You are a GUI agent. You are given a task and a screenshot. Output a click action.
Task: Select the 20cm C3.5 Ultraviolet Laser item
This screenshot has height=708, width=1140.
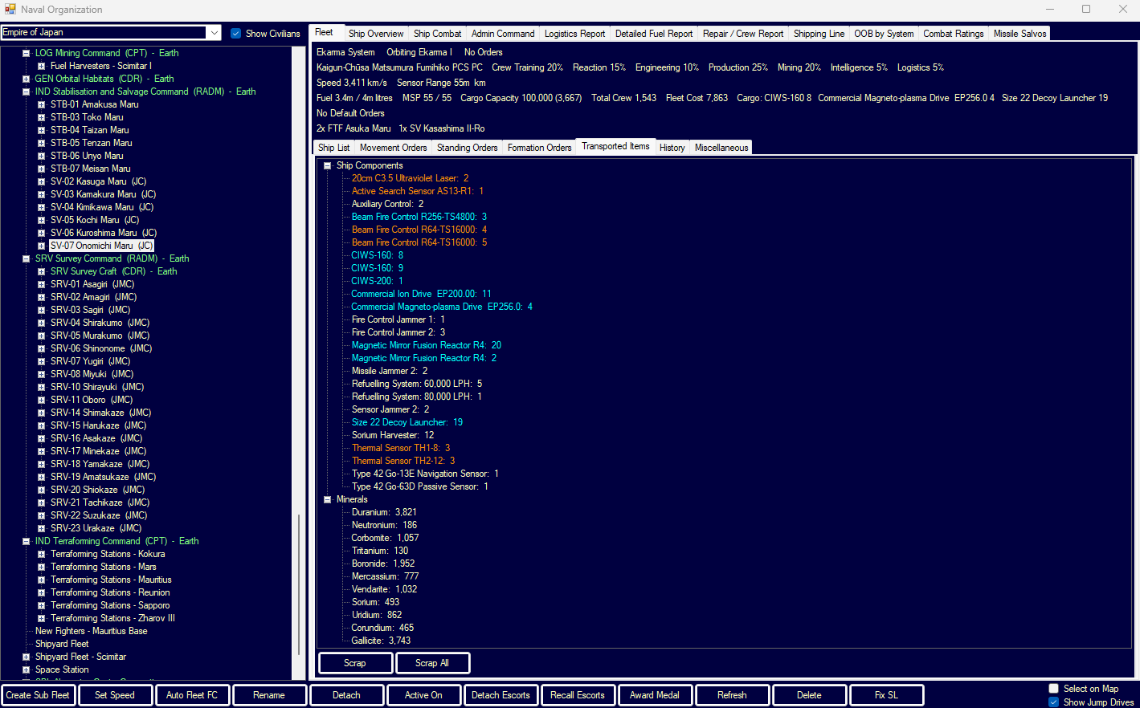coord(410,178)
